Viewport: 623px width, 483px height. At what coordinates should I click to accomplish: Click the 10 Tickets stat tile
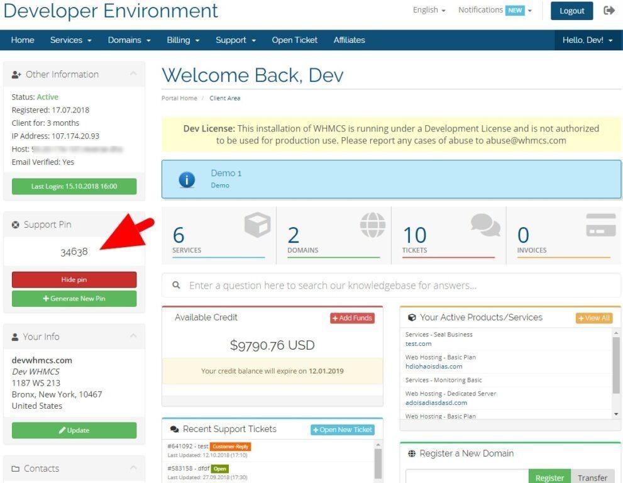point(449,235)
